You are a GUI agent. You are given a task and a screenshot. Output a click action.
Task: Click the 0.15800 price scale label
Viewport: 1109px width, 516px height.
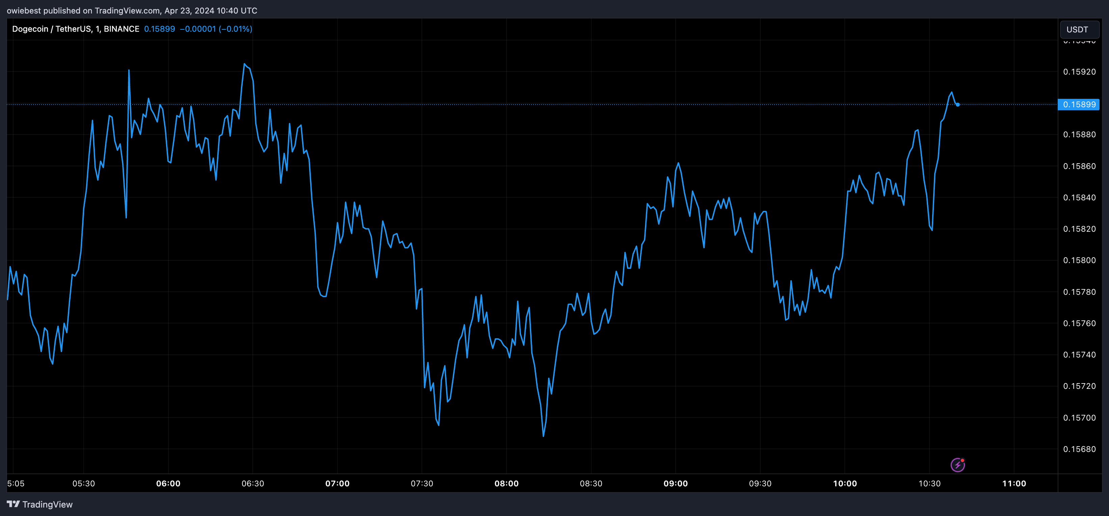coord(1079,260)
